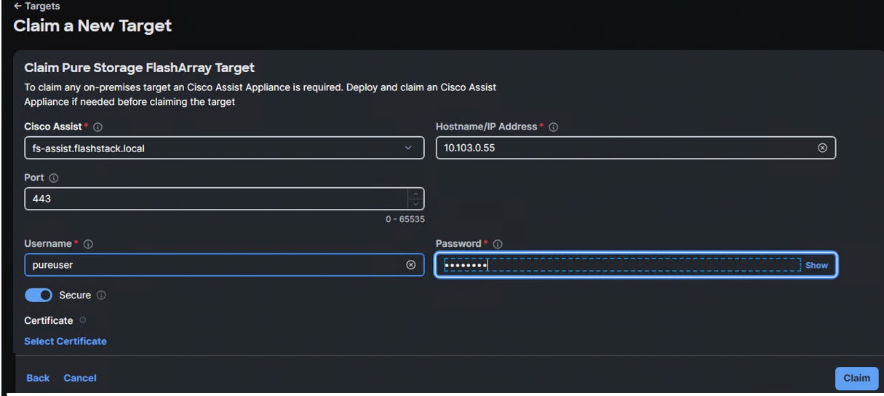Viewport: 884px width, 396px height.
Task: Cancel the target claim
Action: 80,378
